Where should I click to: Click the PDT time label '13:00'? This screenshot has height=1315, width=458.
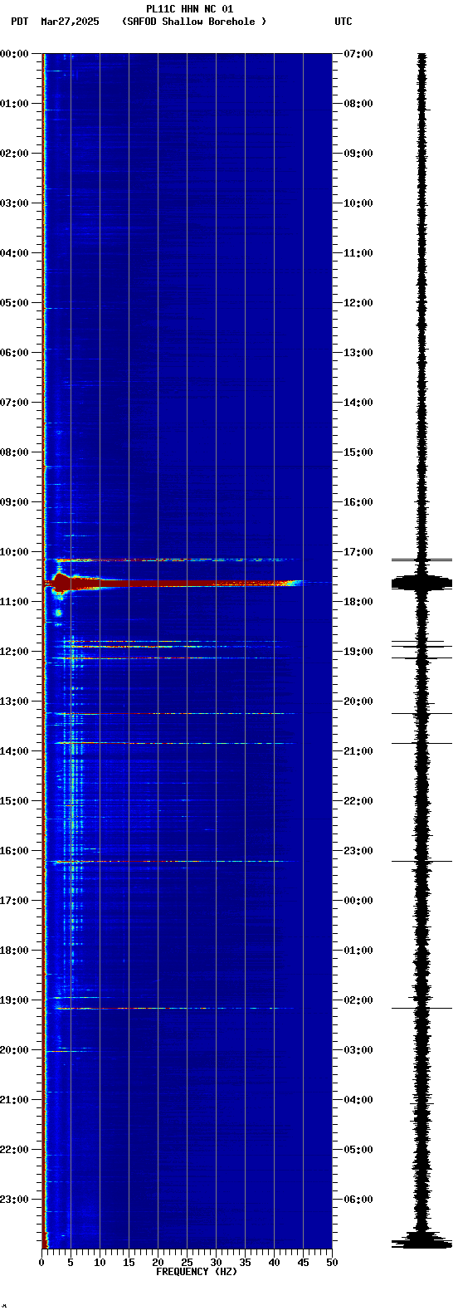tap(15, 701)
